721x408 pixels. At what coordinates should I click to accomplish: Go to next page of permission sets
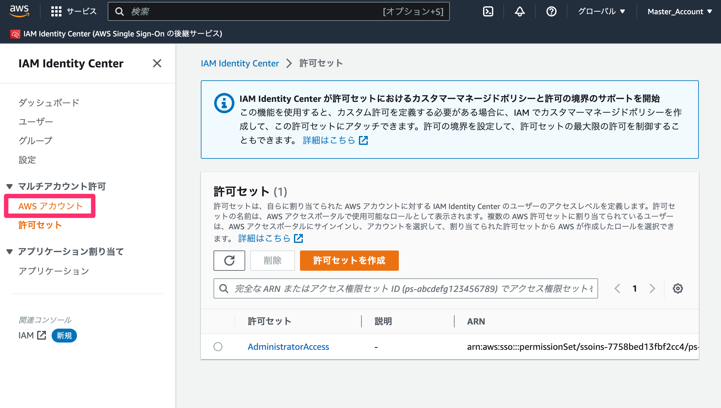[x=652, y=288]
